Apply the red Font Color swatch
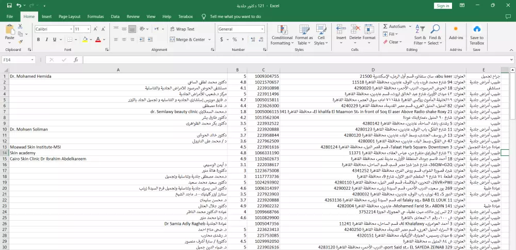 pyautogui.click(x=98, y=40)
